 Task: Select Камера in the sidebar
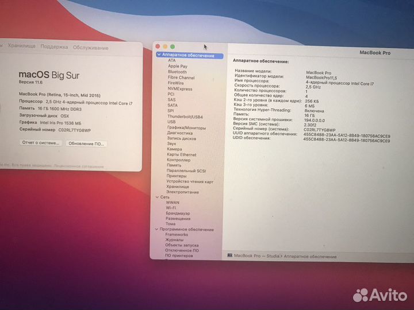(x=174, y=149)
